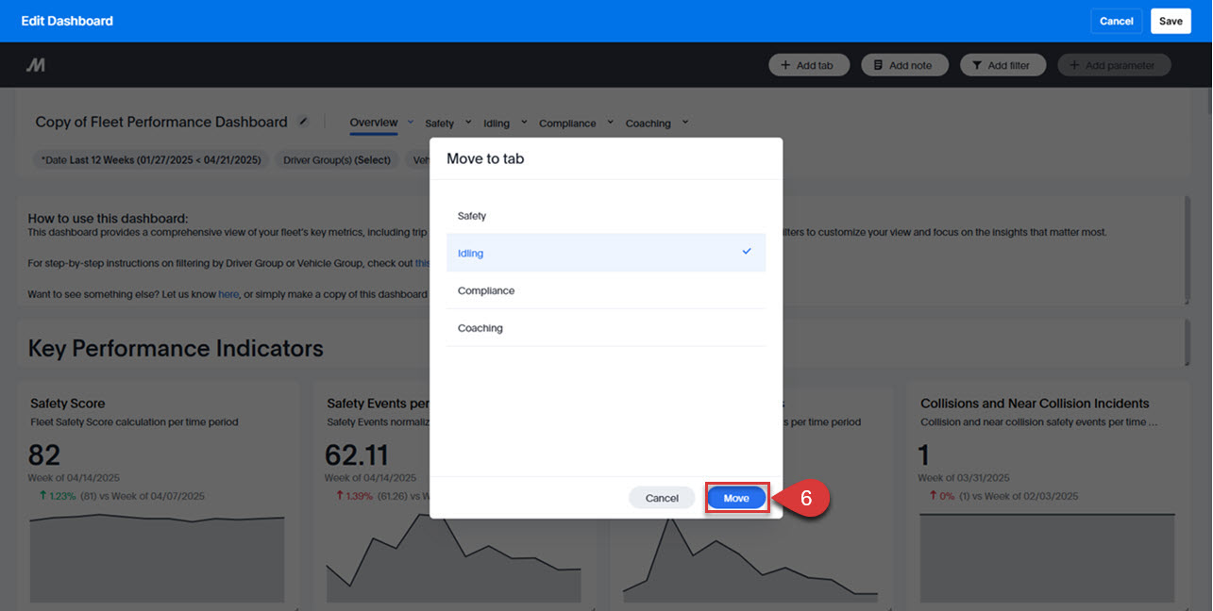Click the Add tab button
The width and height of the screenshot is (1213, 611).
click(x=809, y=65)
